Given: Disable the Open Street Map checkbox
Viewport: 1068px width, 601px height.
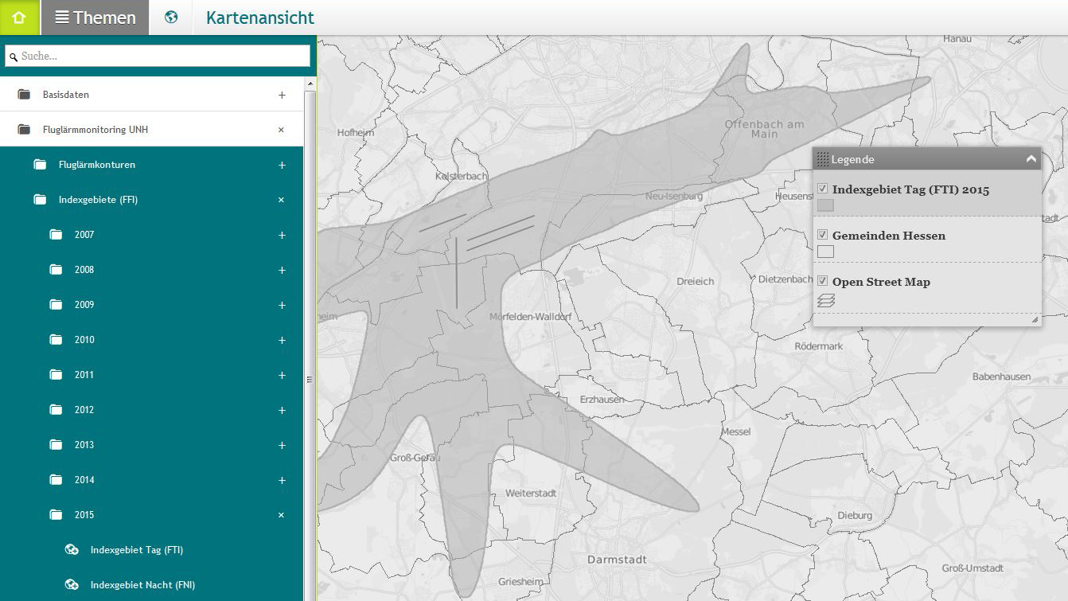Looking at the screenshot, I should coord(823,282).
